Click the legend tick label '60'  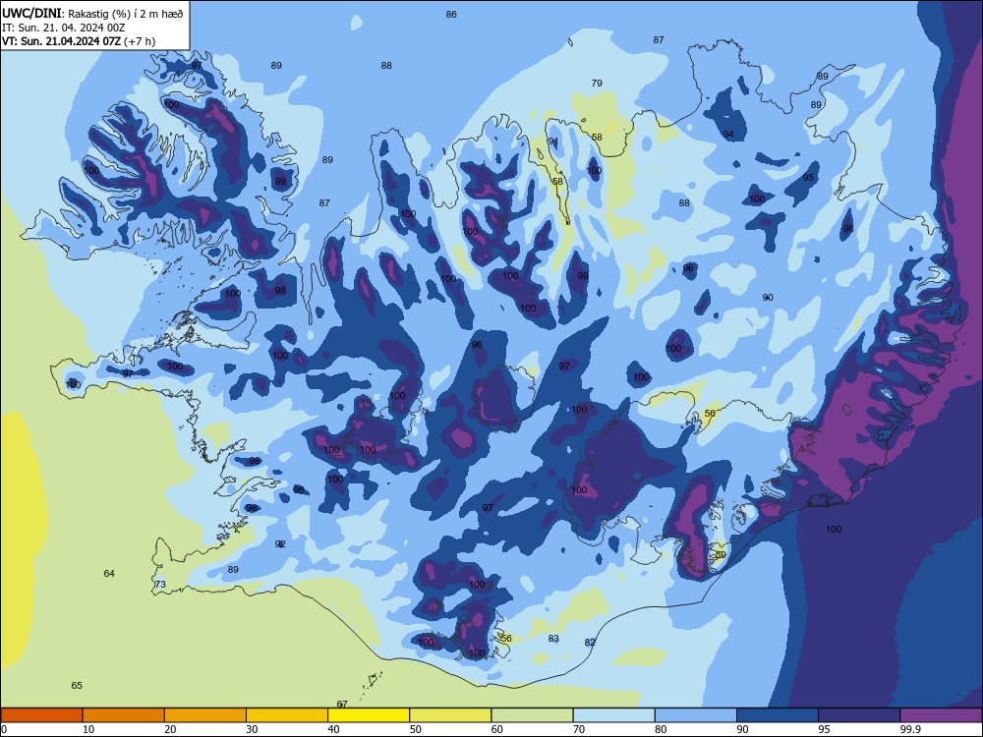coord(497,729)
